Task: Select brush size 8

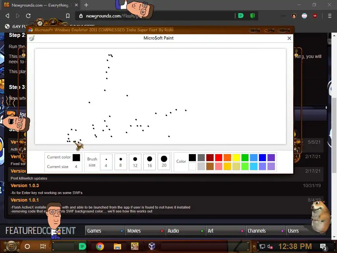Action: coord(120,162)
